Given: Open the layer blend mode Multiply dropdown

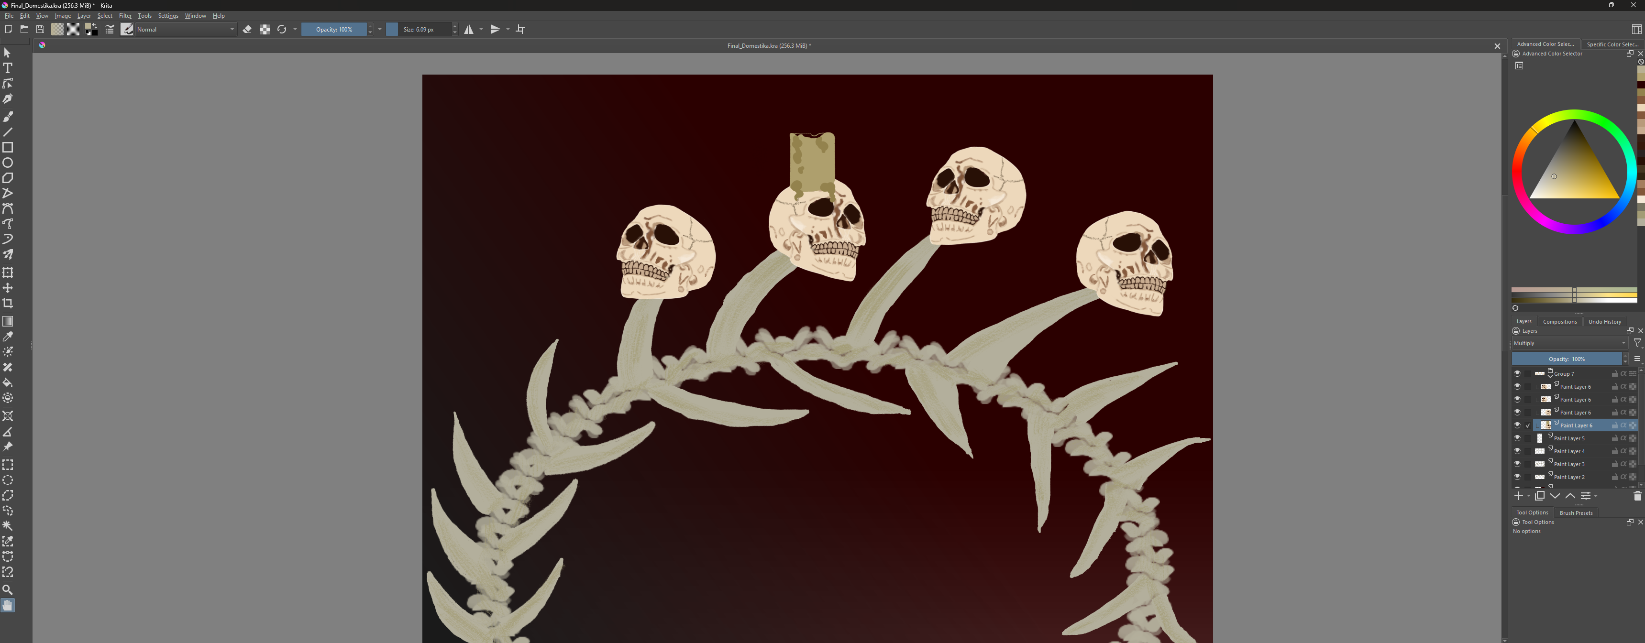Looking at the screenshot, I should [x=1568, y=344].
